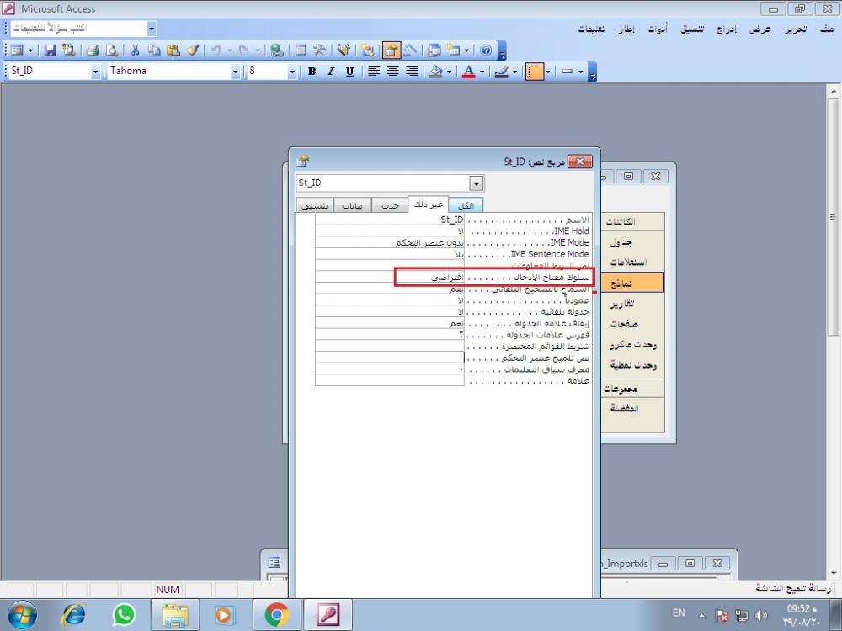Open Windows Explorer from the taskbar
842x631 pixels.
(x=175, y=615)
